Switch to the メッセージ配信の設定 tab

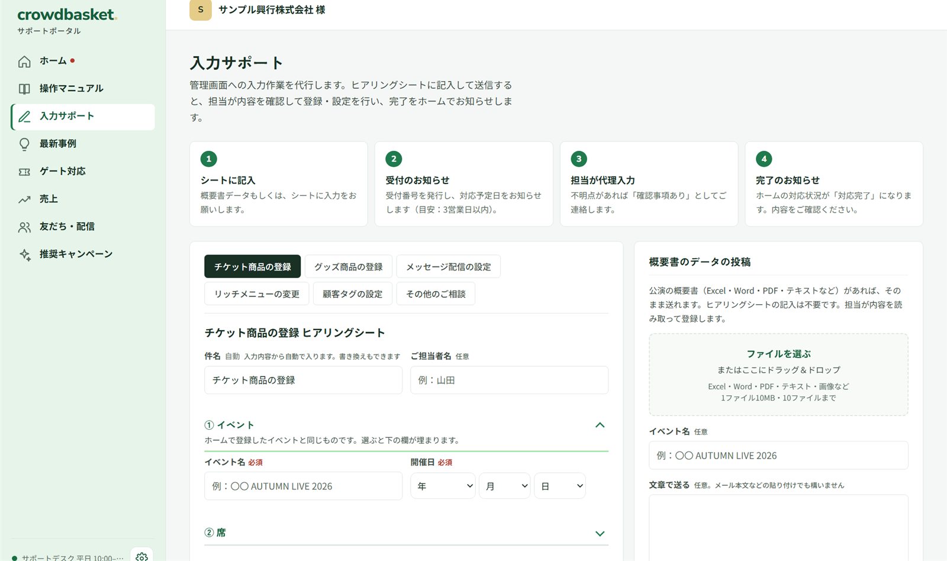pos(449,267)
